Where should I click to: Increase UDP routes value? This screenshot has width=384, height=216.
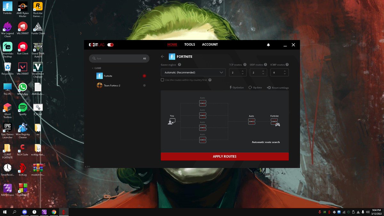[x=263, y=71]
